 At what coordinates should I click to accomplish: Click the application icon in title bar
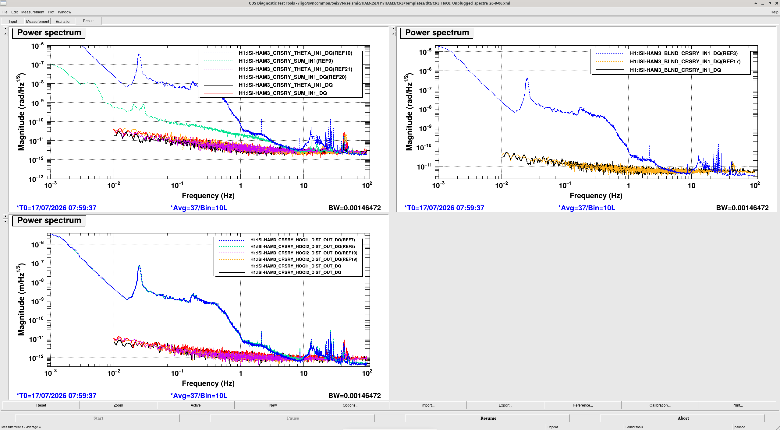click(3, 3)
